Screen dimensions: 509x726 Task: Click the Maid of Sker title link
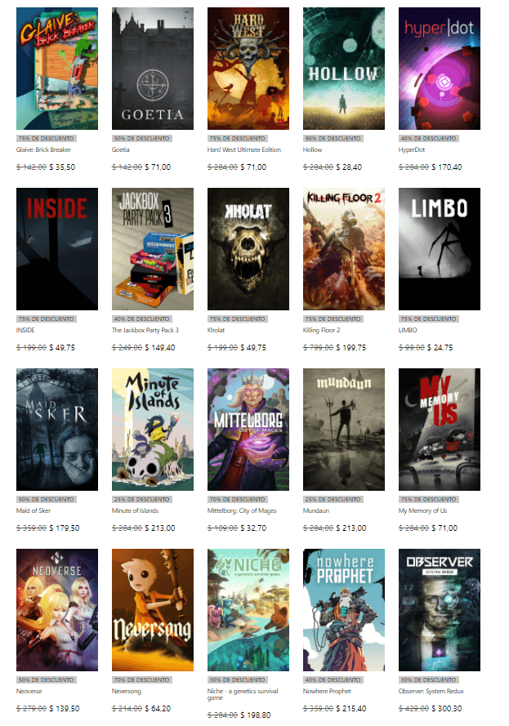(x=35, y=511)
